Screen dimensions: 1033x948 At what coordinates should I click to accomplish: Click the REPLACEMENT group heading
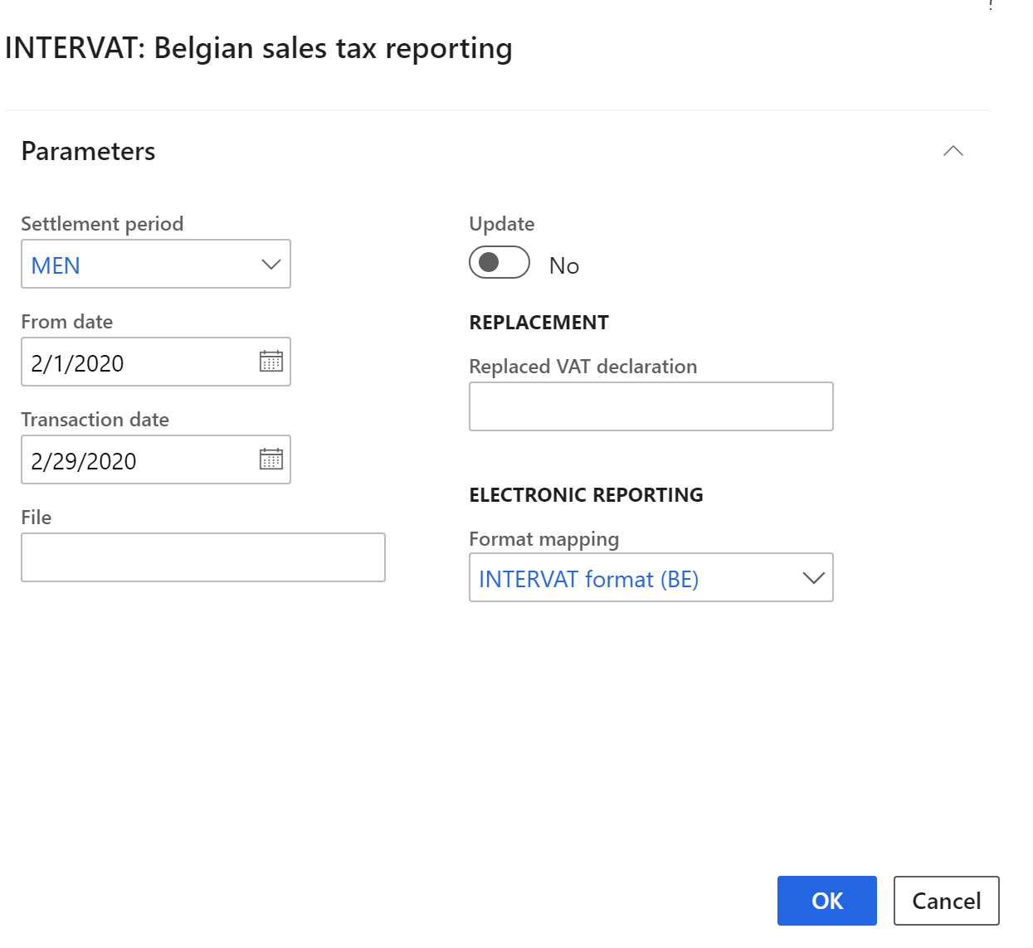(x=539, y=323)
